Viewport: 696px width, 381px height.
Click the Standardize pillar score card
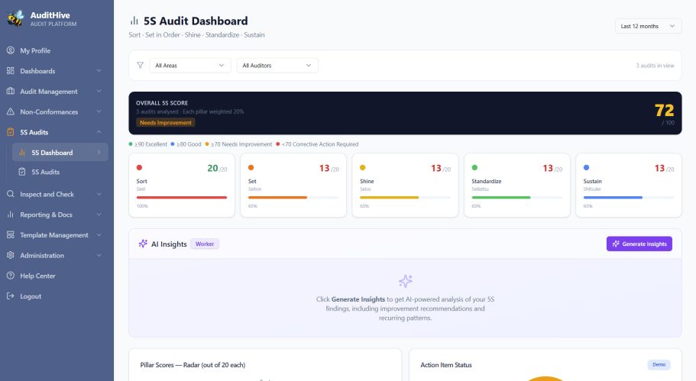[x=517, y=186]
